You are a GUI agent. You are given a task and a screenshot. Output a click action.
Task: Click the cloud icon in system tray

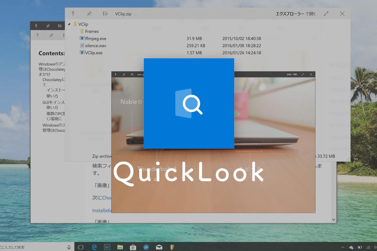(351, 247)
